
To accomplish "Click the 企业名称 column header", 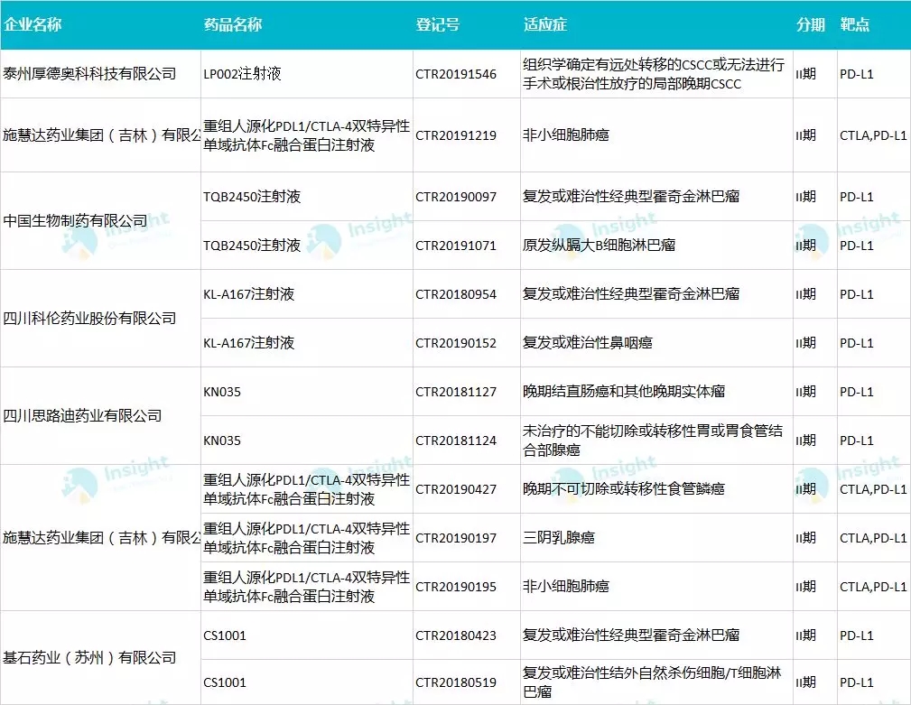I will point(33,24).
